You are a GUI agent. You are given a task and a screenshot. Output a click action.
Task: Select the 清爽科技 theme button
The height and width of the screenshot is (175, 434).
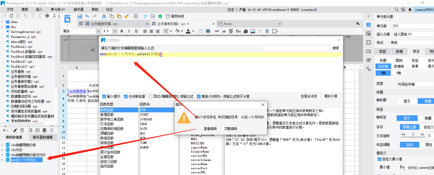click(x=175, y=16)
